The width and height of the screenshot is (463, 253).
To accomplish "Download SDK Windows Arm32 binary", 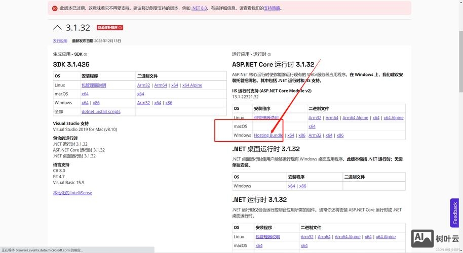I will point(143,103).
